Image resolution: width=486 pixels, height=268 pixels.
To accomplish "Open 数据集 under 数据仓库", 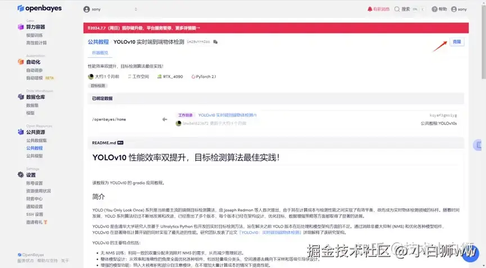I will (x=32, y=105).
